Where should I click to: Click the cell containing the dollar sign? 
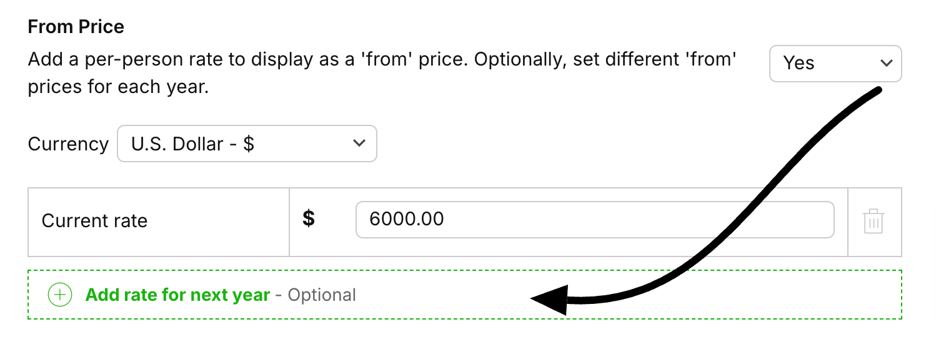click(322, 237)
